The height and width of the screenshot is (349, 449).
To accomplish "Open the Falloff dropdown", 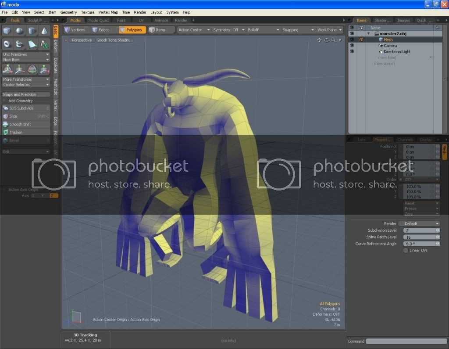I will pyautogui.click(x=263, y=30).
